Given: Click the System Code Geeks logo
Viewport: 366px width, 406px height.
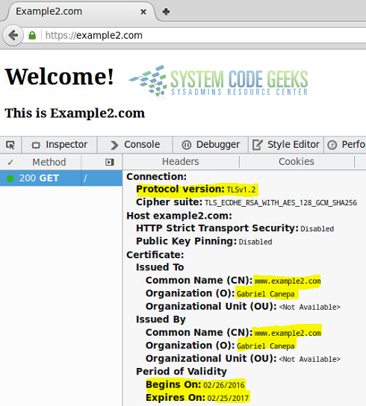Looking at the screenshot, I should 218,81.
